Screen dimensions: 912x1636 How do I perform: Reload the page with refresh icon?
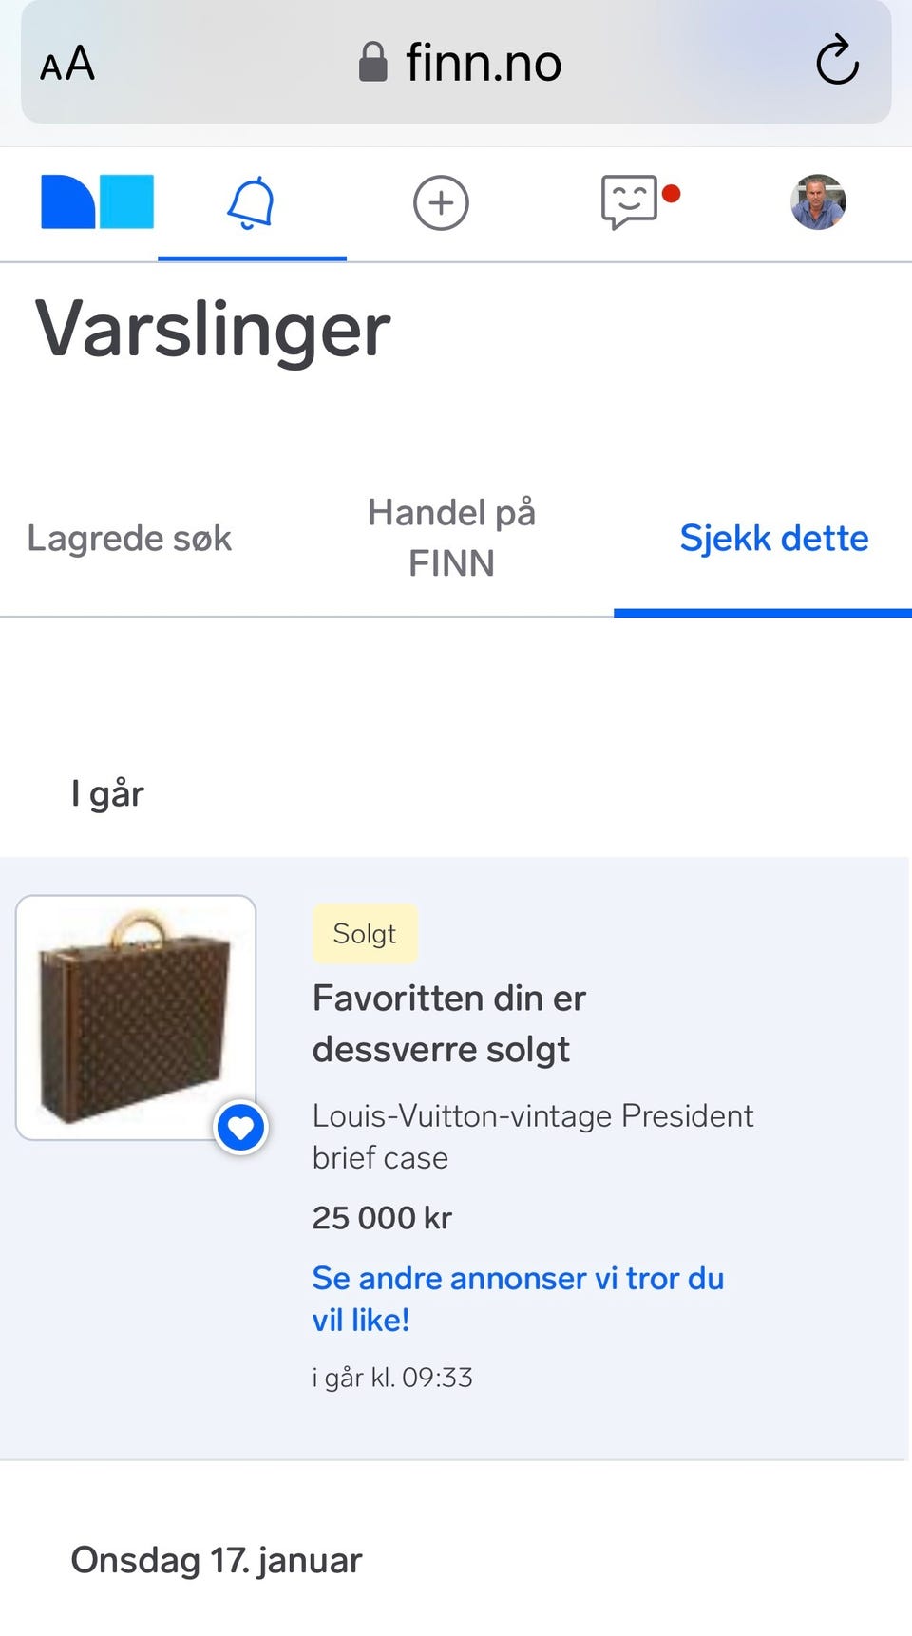click(837, 61)
